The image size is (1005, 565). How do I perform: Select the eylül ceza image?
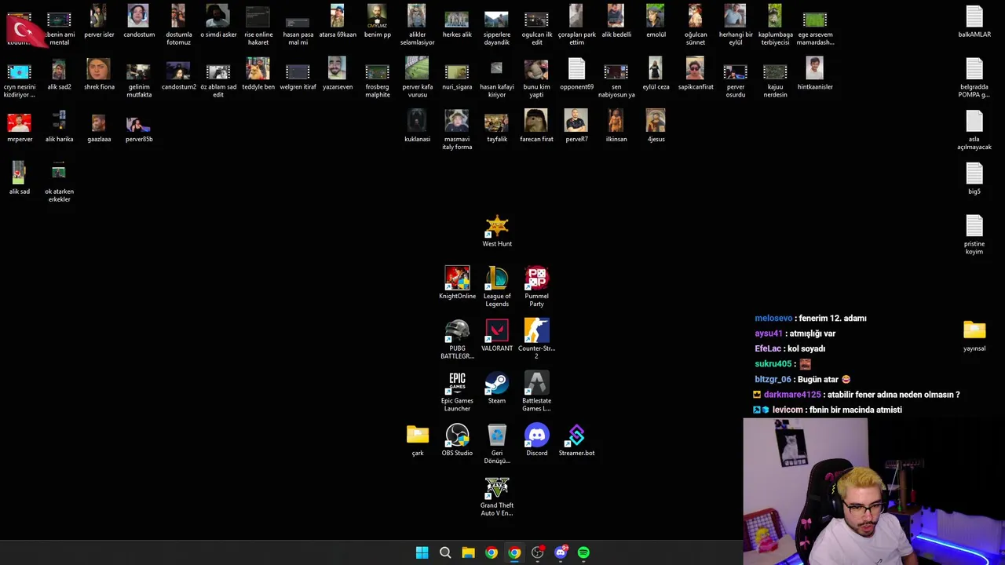[656, 75]
